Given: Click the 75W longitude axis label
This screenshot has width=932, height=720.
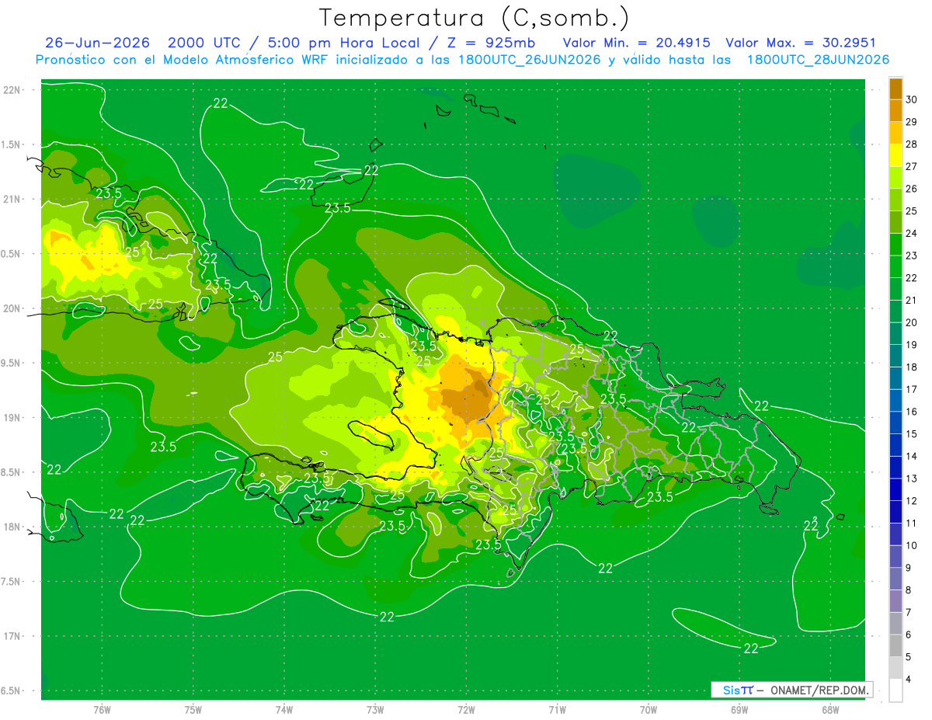Looking at the screenshot, I should (x=193, y=709).
